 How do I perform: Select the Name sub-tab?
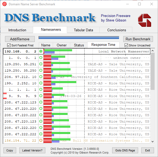click(x=46, y=45)
